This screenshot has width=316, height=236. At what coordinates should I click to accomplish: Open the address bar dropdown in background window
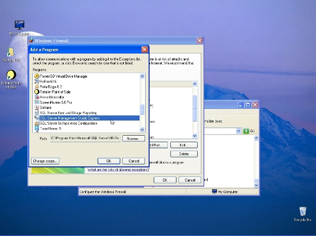239,131
